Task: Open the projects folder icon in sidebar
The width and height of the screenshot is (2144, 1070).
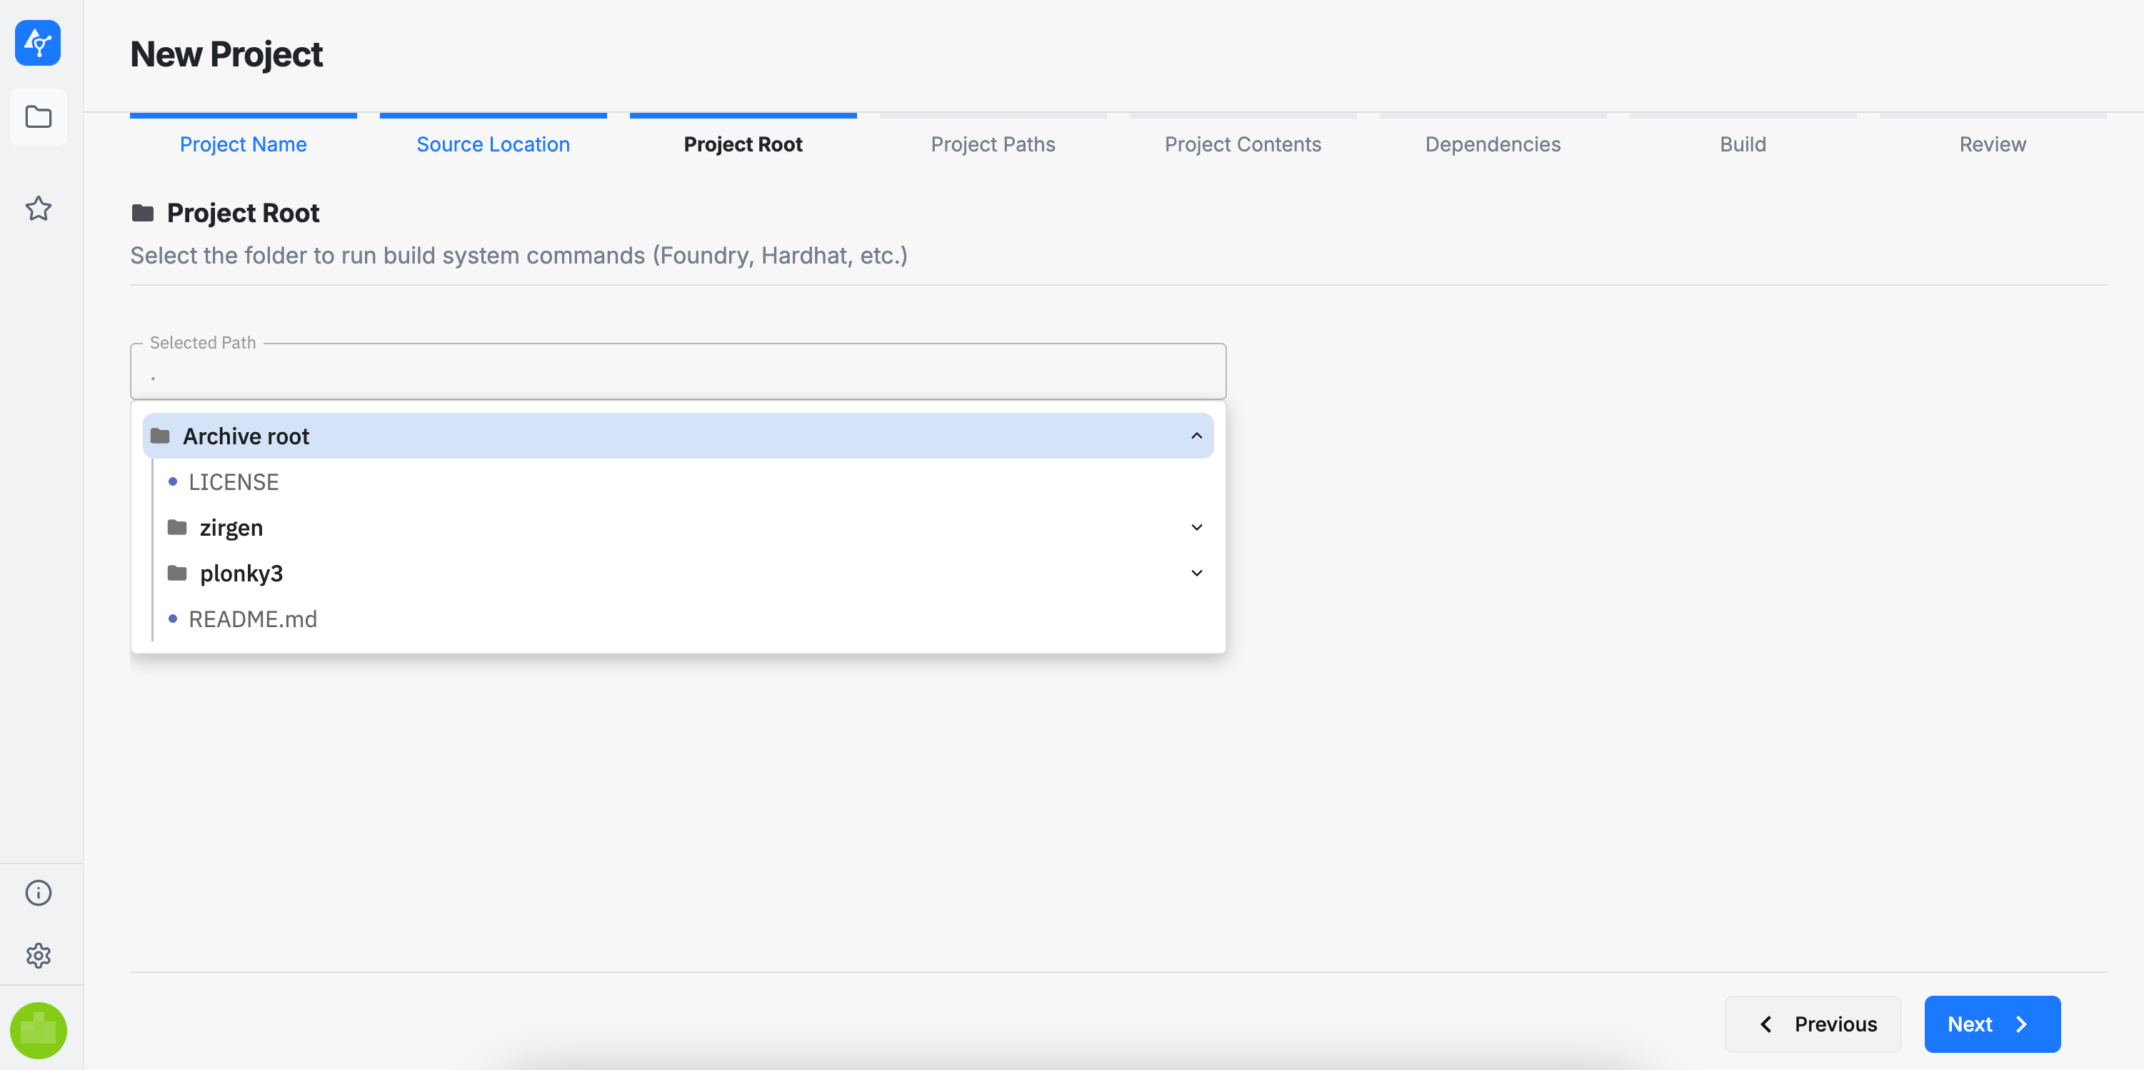Action: [39, 116]
